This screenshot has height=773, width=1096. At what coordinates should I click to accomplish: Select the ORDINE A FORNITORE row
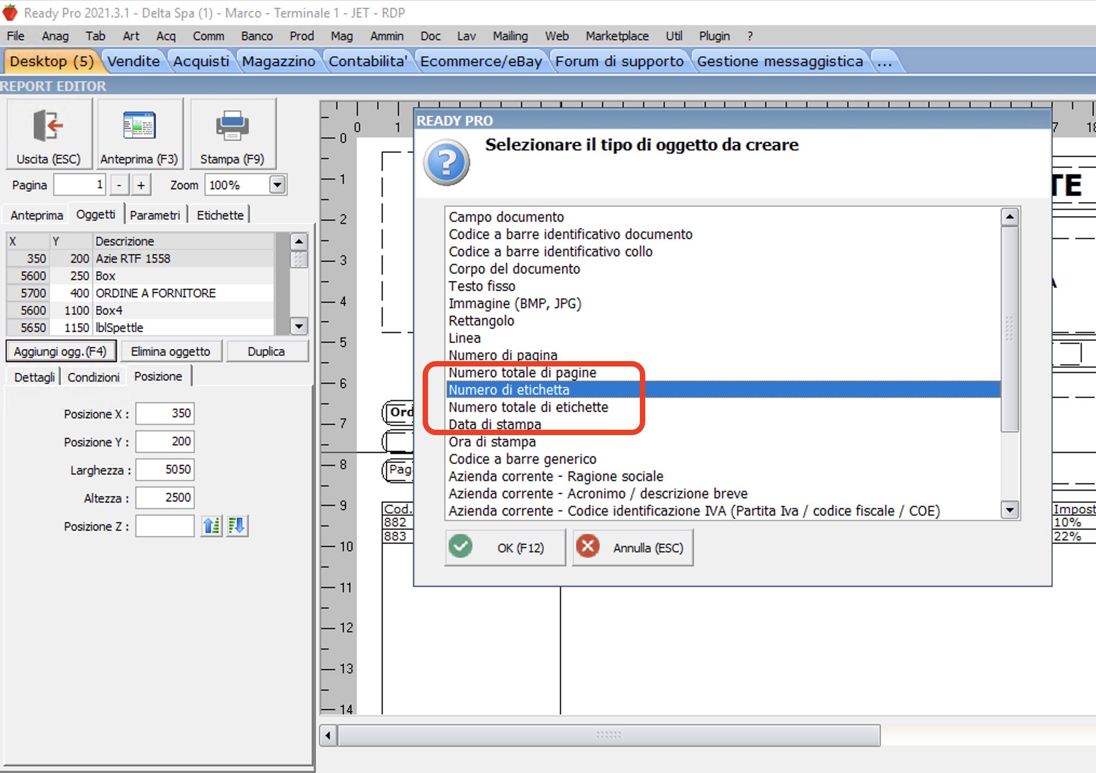point(141,293)
